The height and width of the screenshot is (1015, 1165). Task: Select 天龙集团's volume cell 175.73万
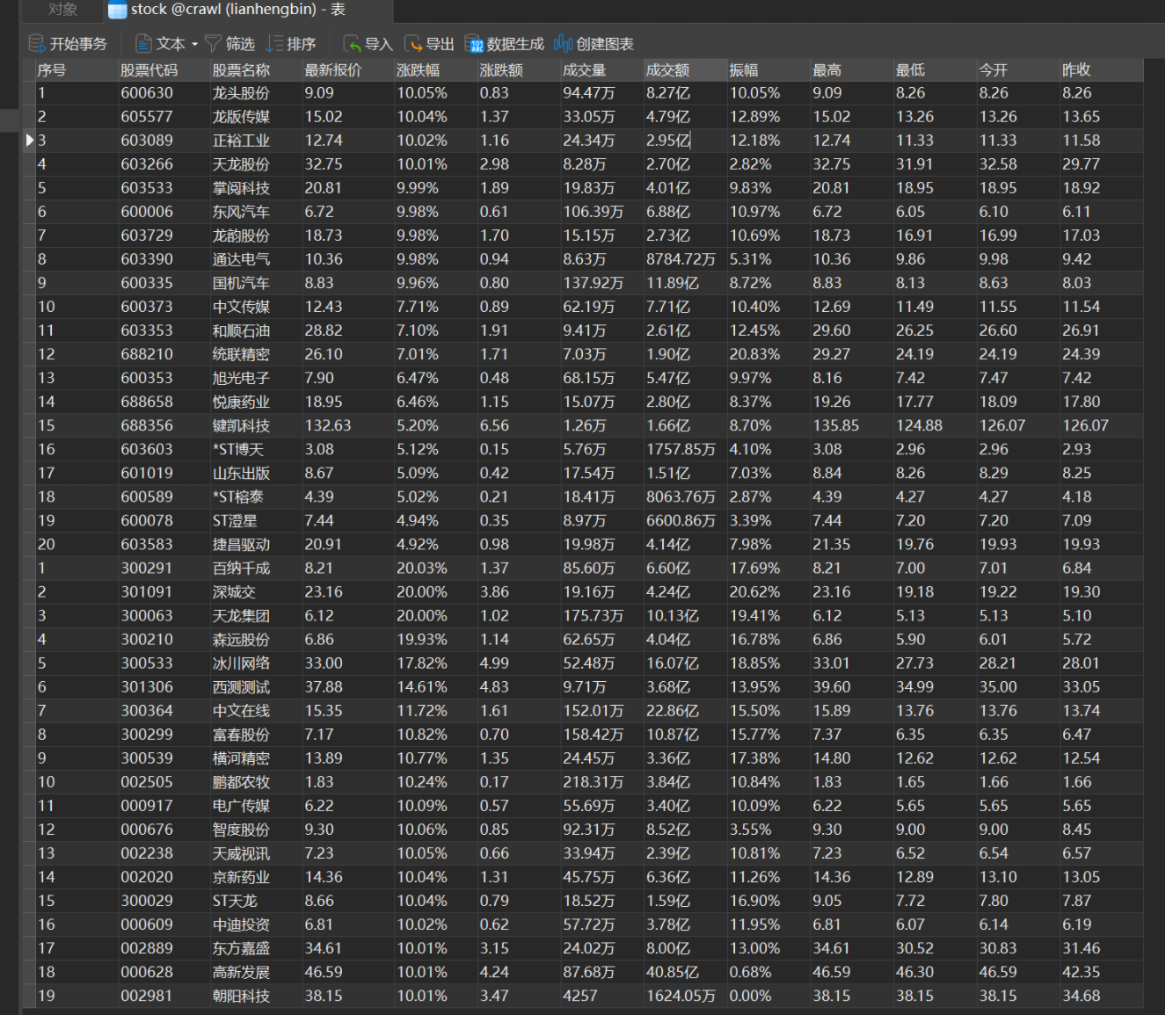pos(602,614)
